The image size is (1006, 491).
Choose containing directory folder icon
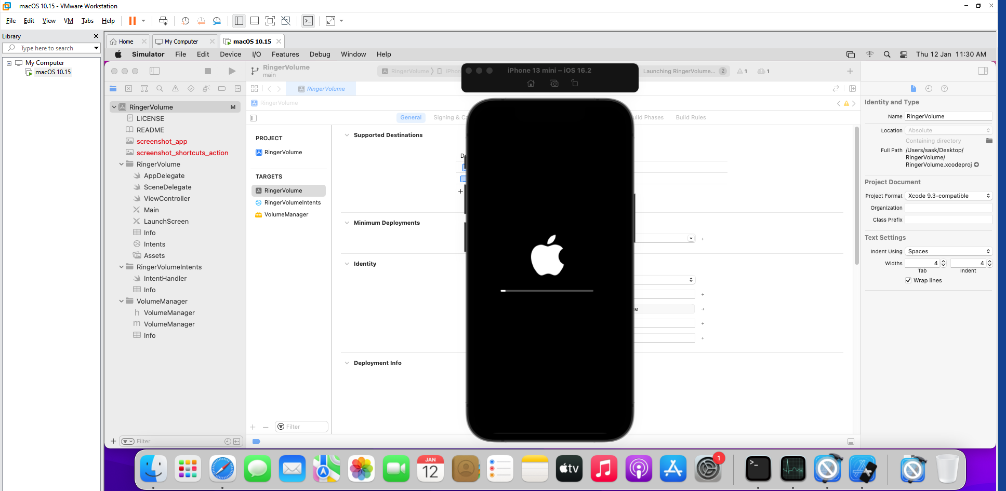(x=989, y=141)
